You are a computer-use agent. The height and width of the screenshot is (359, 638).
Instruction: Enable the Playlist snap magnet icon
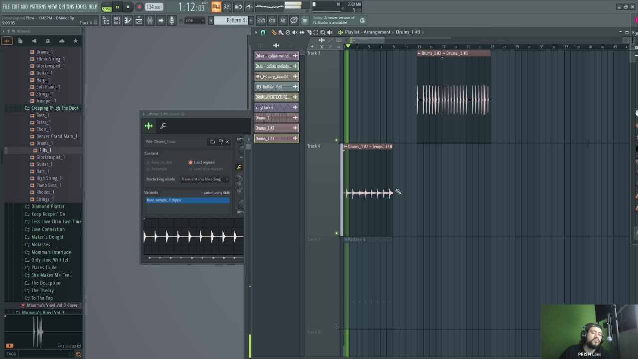(263, 32)
